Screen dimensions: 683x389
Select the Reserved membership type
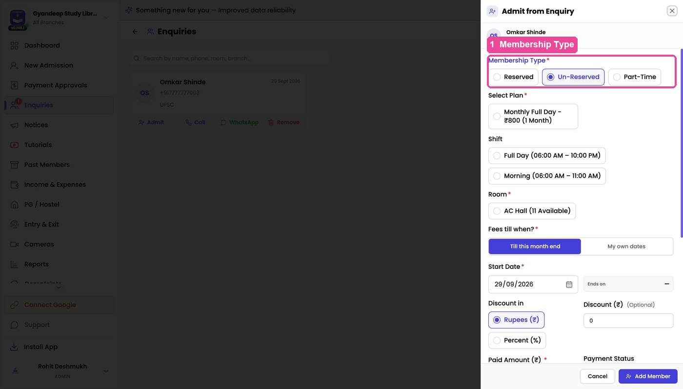point(513,77)
